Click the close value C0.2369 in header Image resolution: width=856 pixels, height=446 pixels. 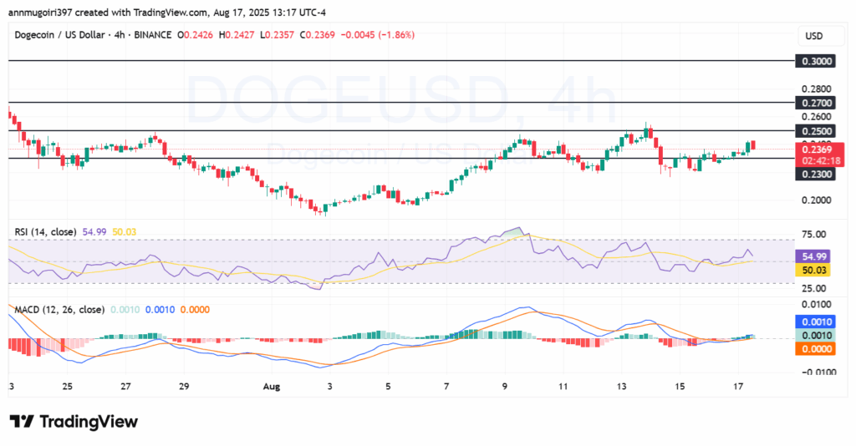[317, 35]
